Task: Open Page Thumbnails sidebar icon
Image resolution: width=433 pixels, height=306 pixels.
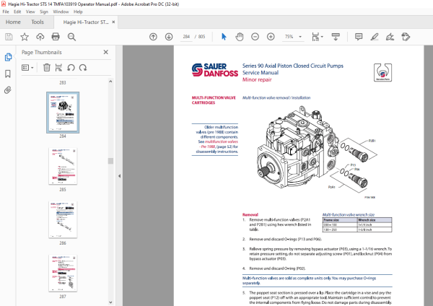Action: 8,57
